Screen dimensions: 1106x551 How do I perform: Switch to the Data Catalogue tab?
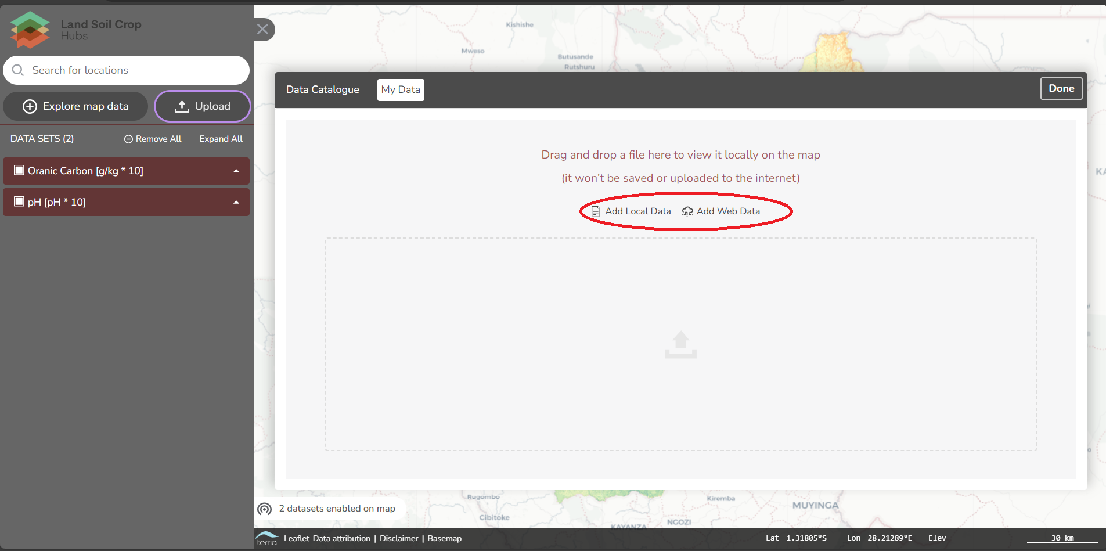(x=323, y=89)
